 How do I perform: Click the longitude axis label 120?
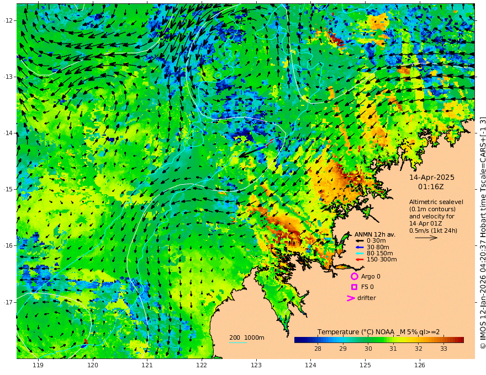click(x=93, y=366)
